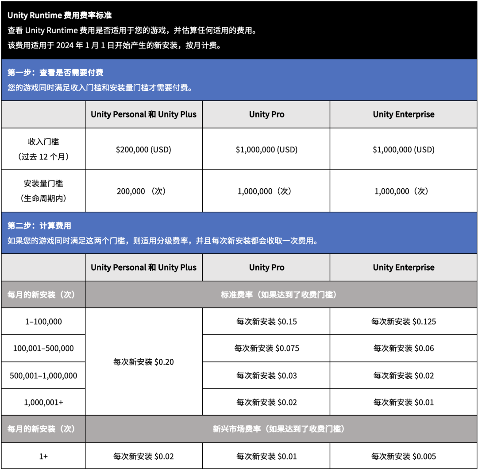Click the 每次新安装 $0.20 cell
The width and height of the screenshot is (478, 470).
(143, 361)
